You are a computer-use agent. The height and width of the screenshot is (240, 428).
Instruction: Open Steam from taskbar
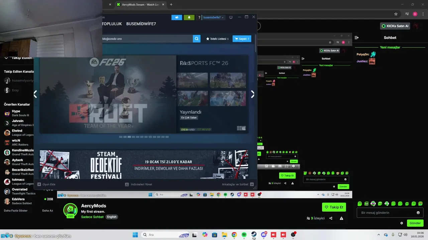pyautogui.click(x=254, y=235)
